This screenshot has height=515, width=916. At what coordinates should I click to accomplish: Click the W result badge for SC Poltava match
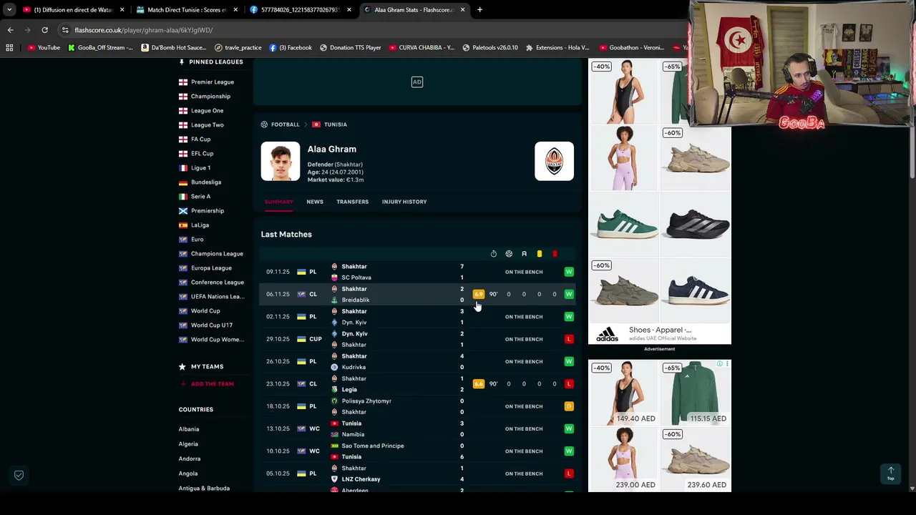569,272
